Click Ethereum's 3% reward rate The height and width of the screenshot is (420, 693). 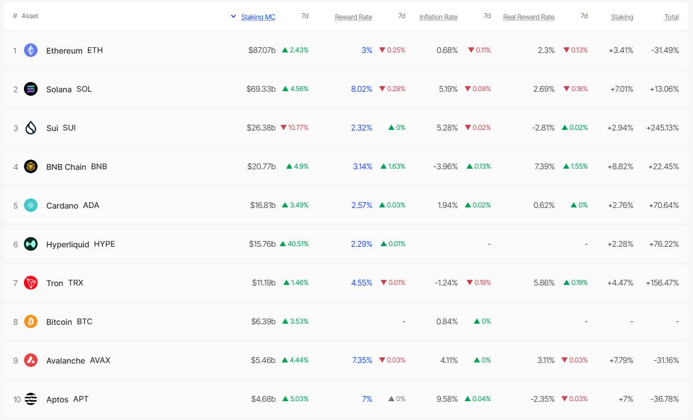coord(367,50)
